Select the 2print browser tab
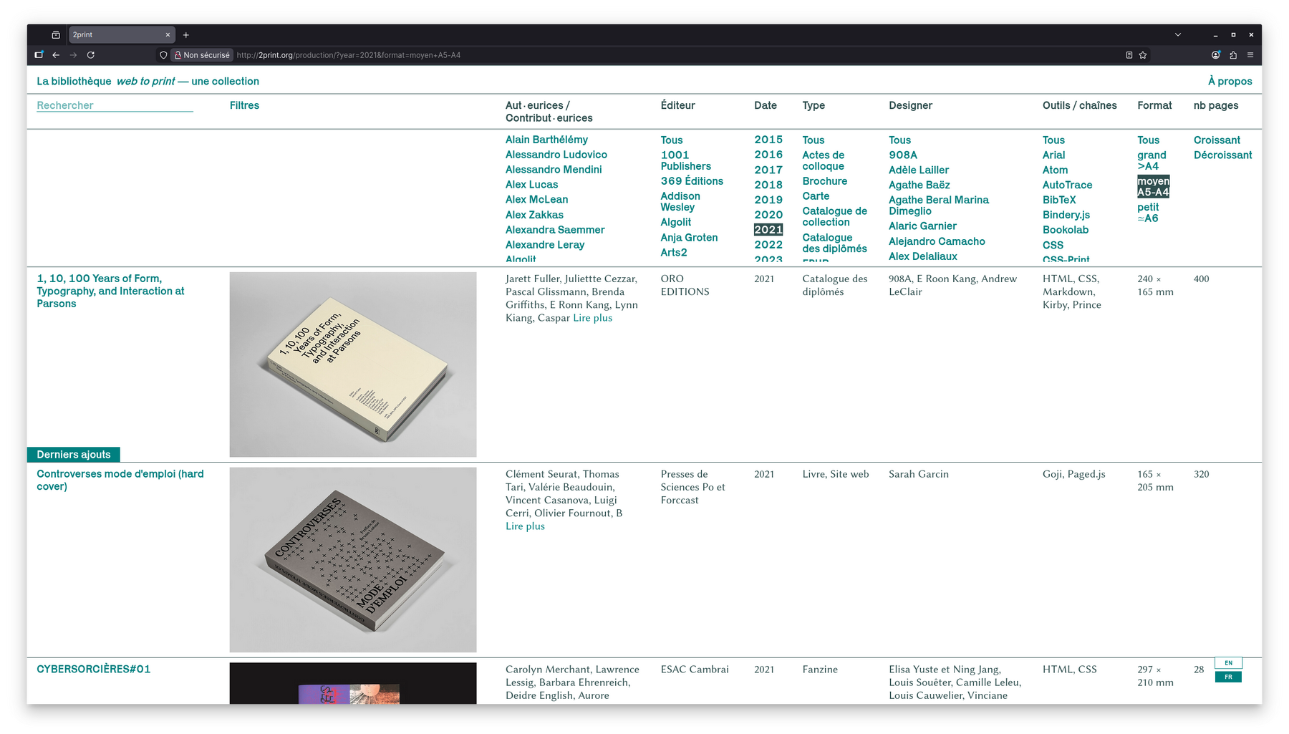 click(x=115, y=35)
